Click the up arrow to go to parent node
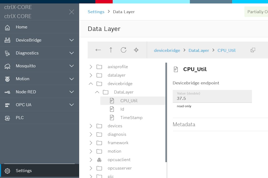The height and width of the screenshot is (178, 268). 111,50
